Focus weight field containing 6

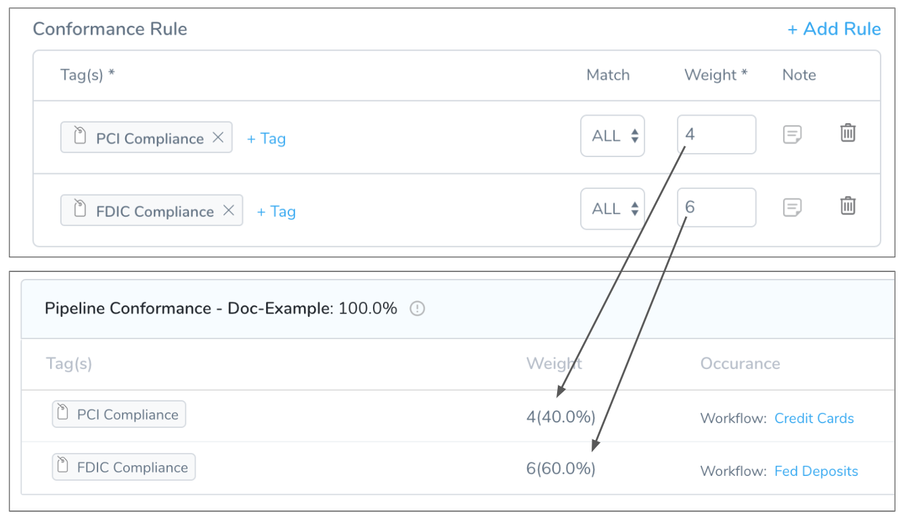point(717,207)
